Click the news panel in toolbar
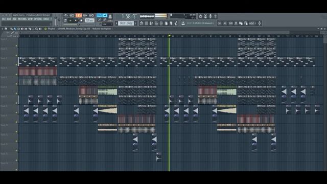The height and width of the screenshot is (184, 327). coord(200,24)
